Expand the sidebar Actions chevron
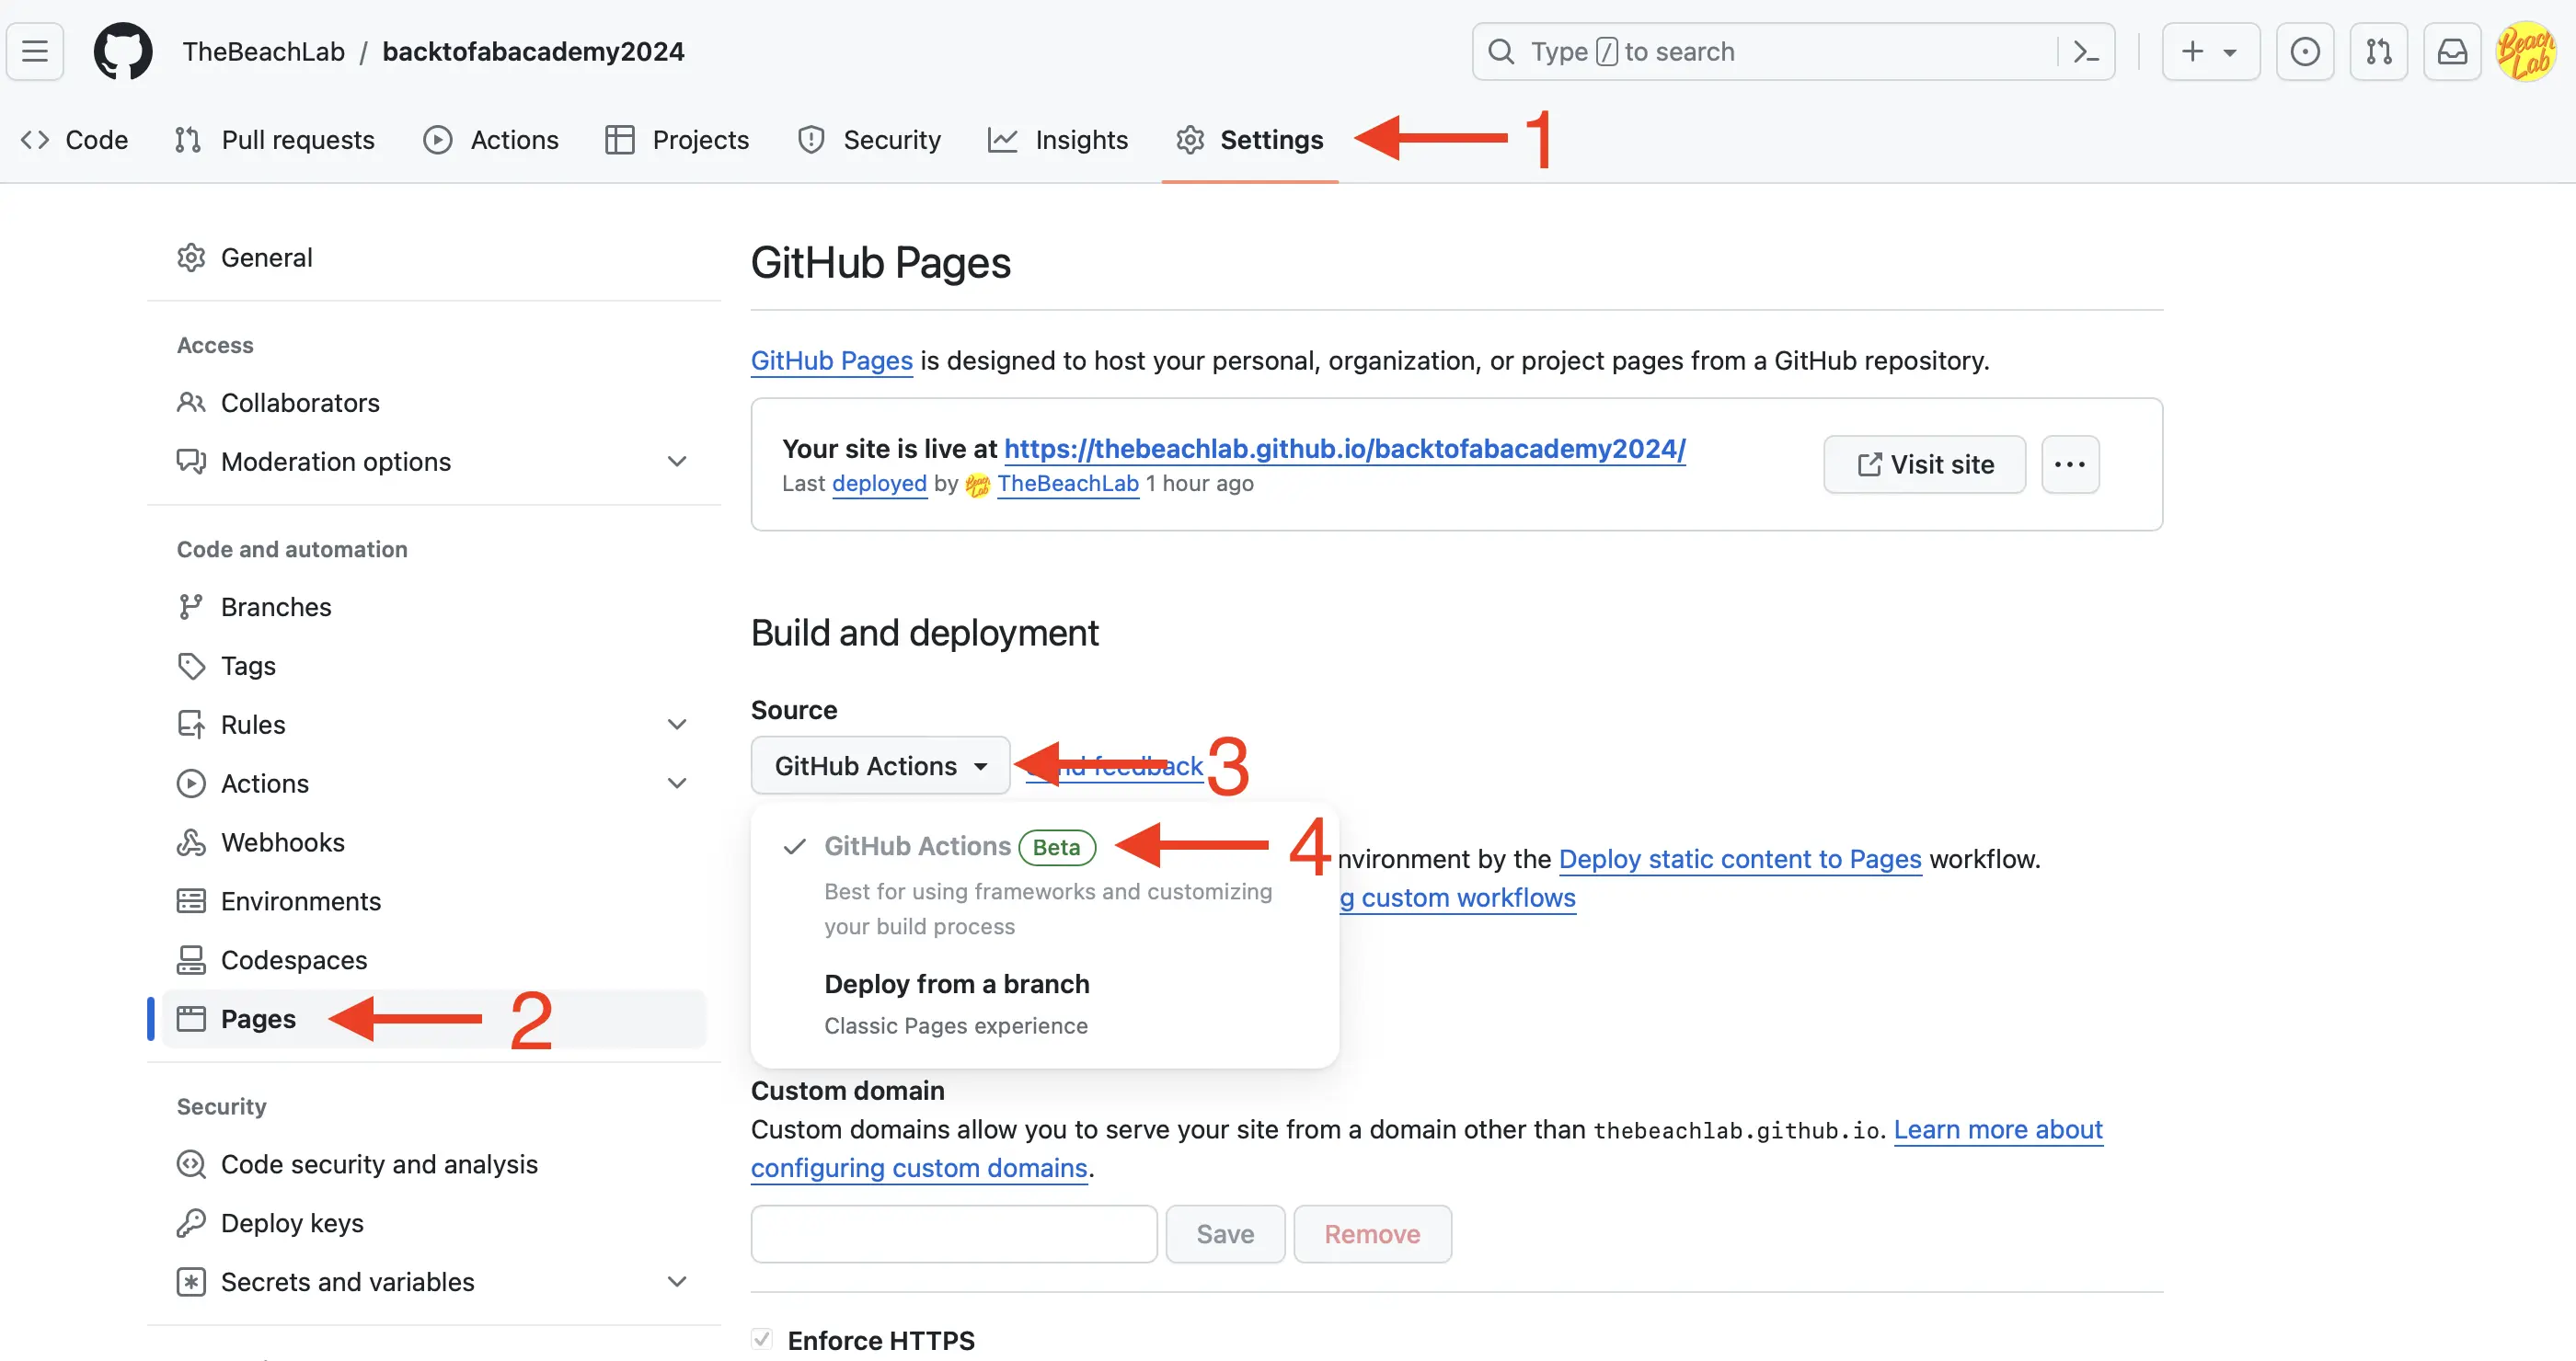Viewport: 2576px width, 1361px height. click(x=677, y=783)
